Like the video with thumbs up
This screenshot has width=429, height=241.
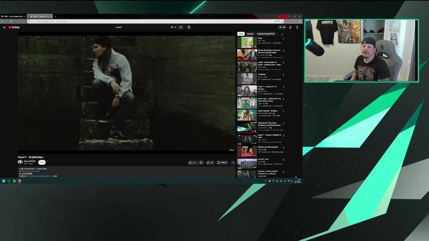click(192, 163)
